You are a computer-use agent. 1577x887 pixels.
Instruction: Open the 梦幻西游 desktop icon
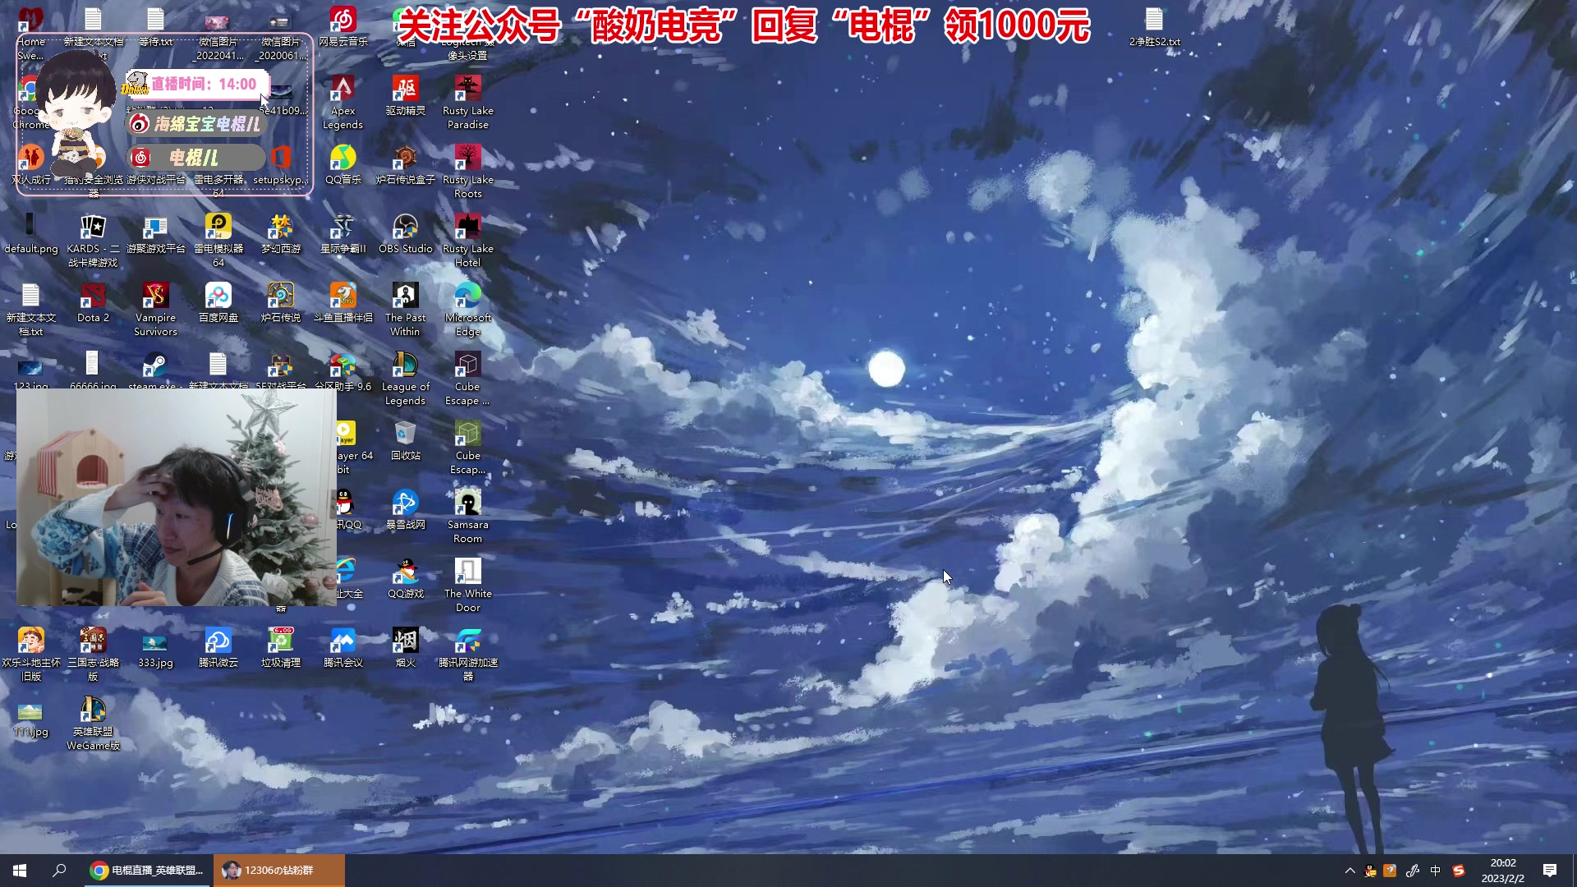(x=280, y=233)
